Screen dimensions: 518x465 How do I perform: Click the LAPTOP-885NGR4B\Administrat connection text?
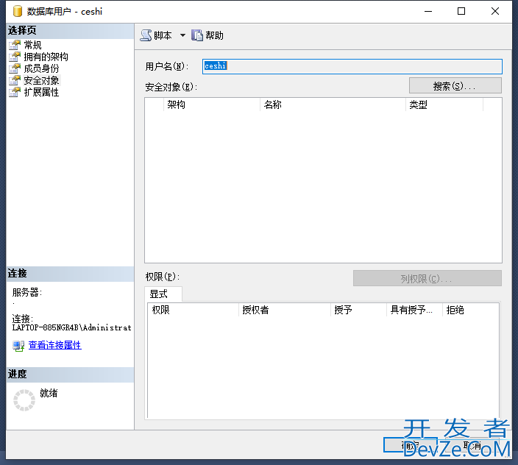(71, 327)
